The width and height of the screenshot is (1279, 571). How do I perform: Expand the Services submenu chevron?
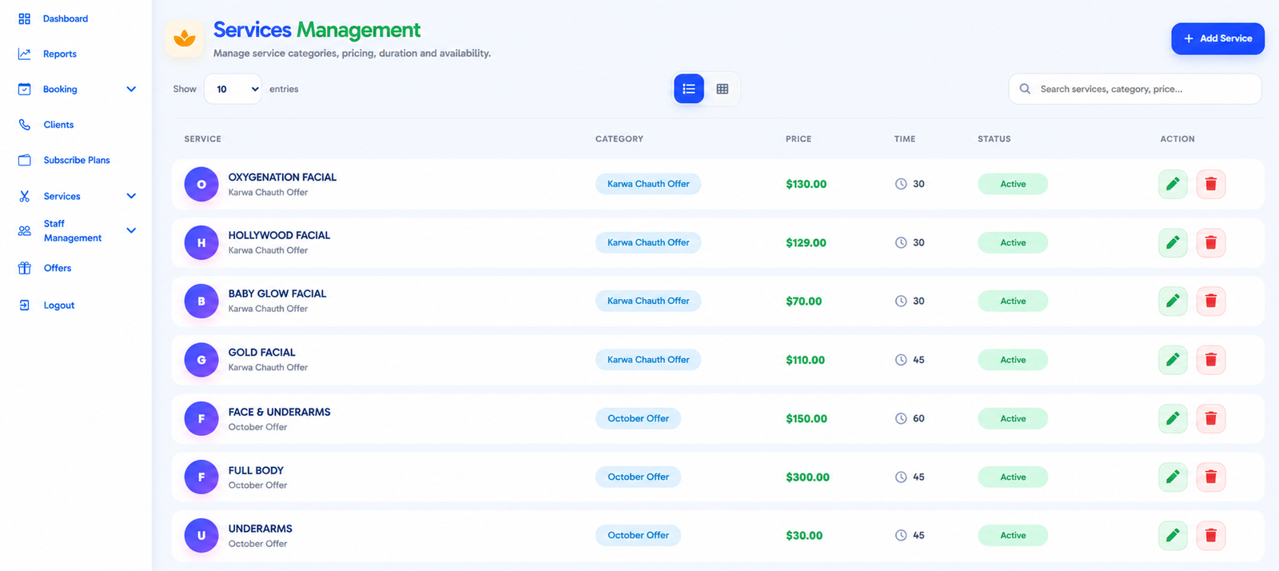131,196
